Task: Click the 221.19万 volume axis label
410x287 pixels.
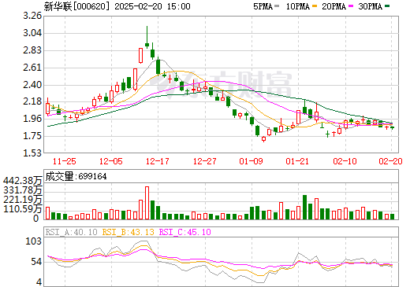Action: (x=23, y=200)
